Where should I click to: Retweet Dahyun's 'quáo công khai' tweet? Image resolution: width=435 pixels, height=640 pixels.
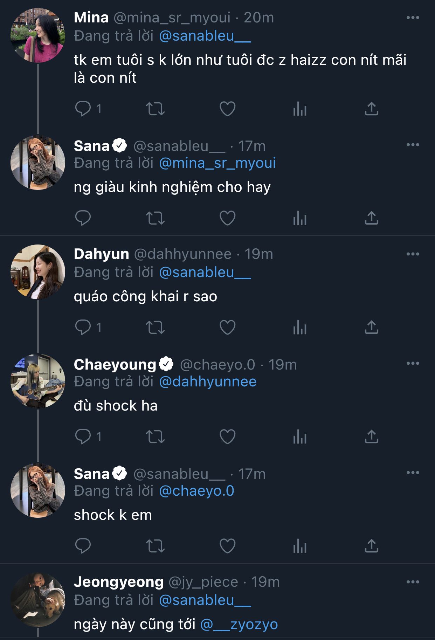[155, 328]
